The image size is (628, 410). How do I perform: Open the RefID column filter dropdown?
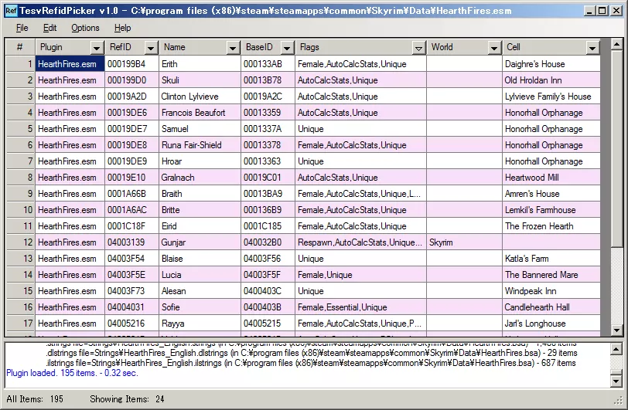click(151, 48)
